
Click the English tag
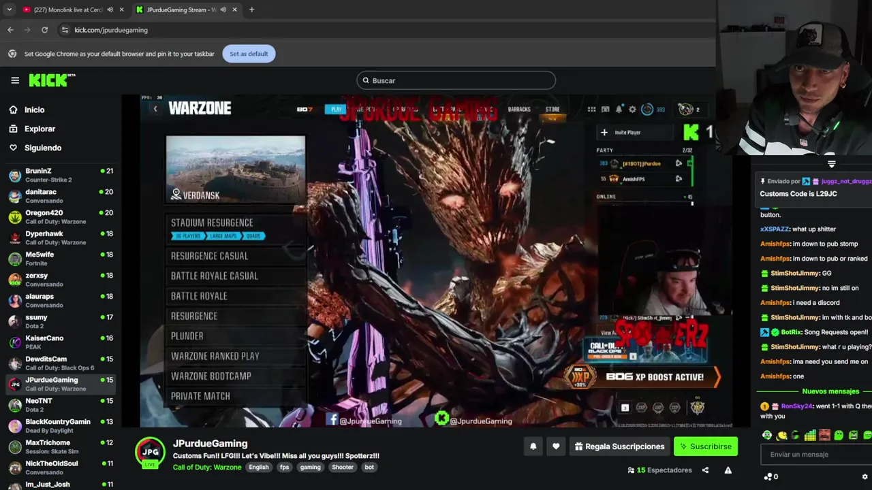(x=258, y=468)
